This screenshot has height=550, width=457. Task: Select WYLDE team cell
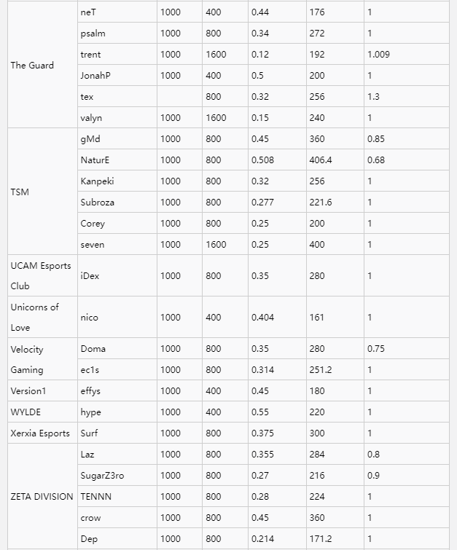click(26, 412)
